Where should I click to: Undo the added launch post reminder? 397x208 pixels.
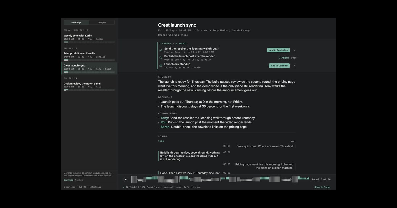[x=294, y=58]
